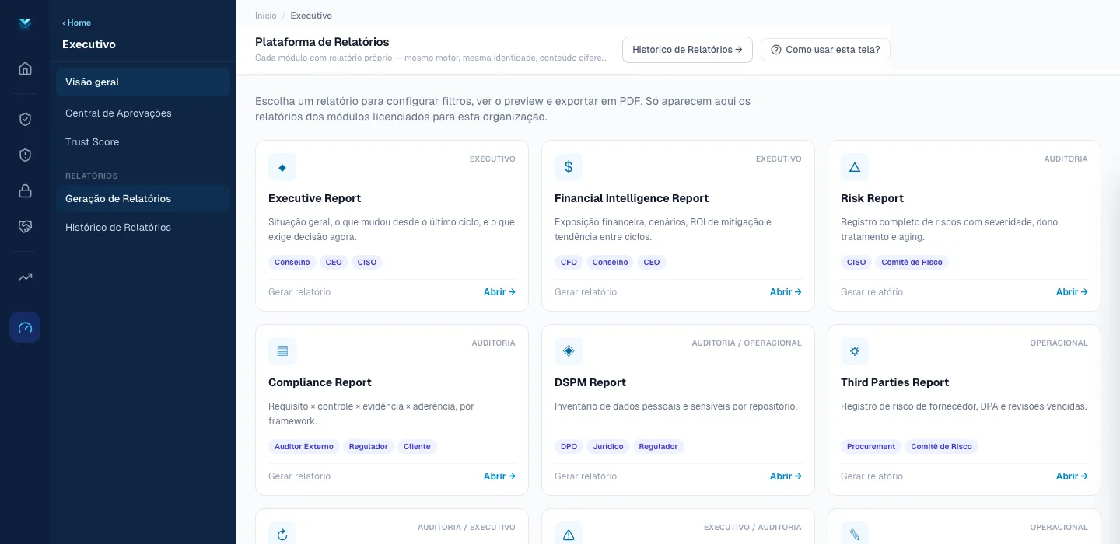This screenshot has width=1120, height=544.
Task: Click the CEO tag on Financial Intelligence Report
Action: click(x=652, y=263)
